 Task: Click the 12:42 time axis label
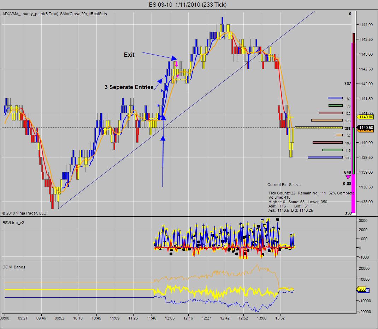(225, 318)
